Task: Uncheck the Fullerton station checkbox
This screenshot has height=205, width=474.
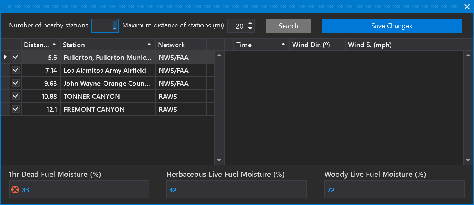Action: coord(16,57)
